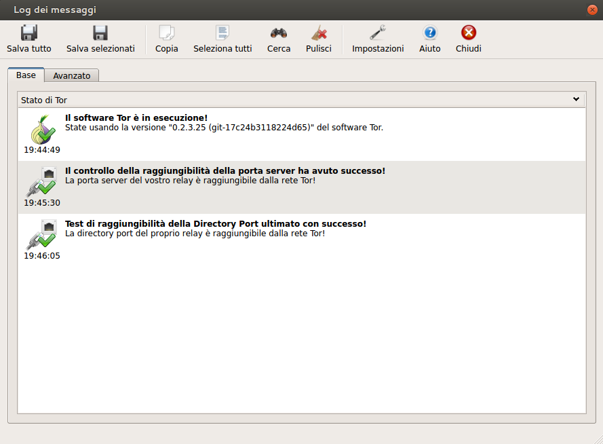Viewport: 603px width, 444px height.
Task: Click 'La directory port del proprio relay' description
Action: [x=195, y=234]
